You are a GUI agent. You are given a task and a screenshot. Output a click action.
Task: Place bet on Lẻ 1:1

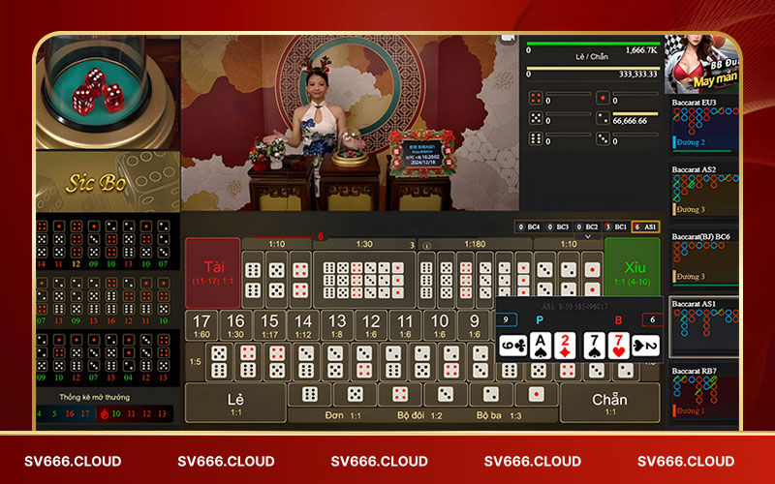pos(235,403)
